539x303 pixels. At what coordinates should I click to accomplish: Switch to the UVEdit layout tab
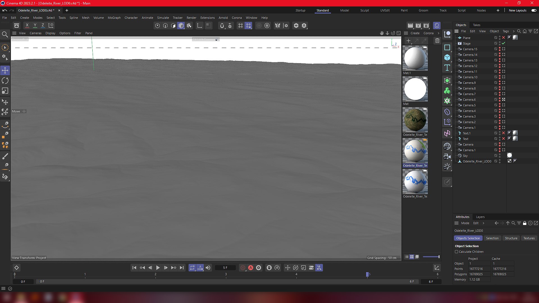point(385,10)
